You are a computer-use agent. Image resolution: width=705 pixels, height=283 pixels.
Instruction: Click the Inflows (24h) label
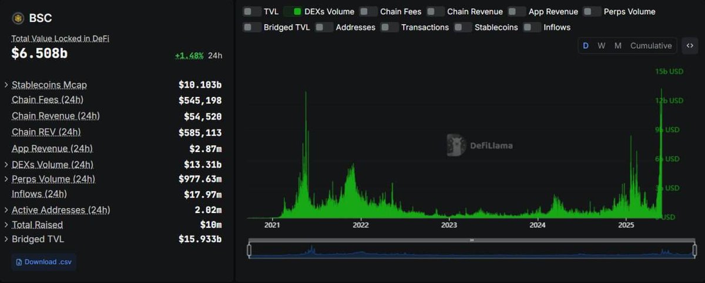click(x=39, y=194)
